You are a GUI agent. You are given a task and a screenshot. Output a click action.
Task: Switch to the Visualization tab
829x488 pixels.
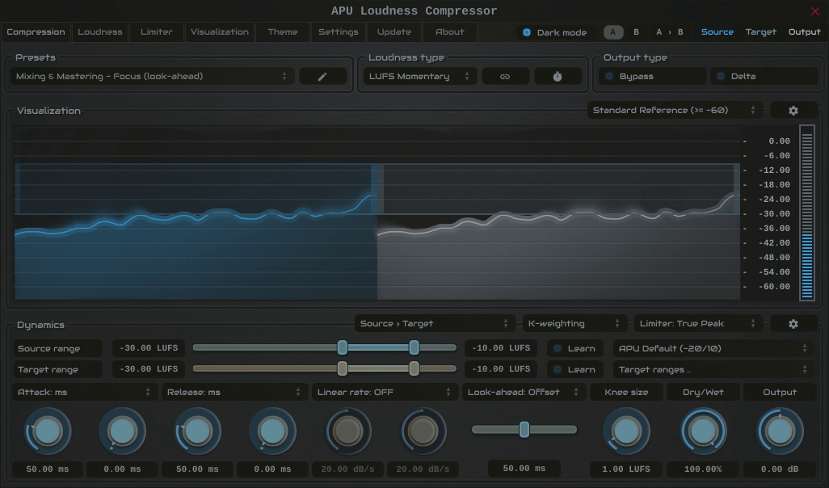pyautogui.click(x=220, y=32)
